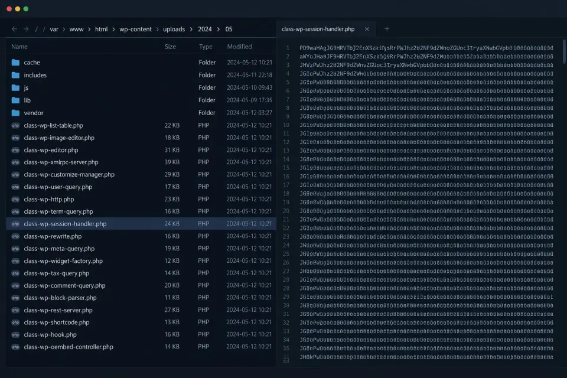Image resolution: width=567 pixels, height=378 pixels.
Task: Select file name class-wp-oembed-controller.php
Action: coord(69,347)
